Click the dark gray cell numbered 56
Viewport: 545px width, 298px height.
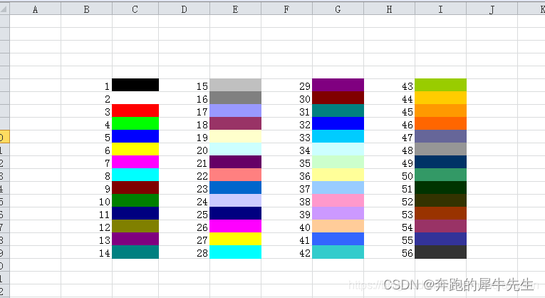(440, 252)
